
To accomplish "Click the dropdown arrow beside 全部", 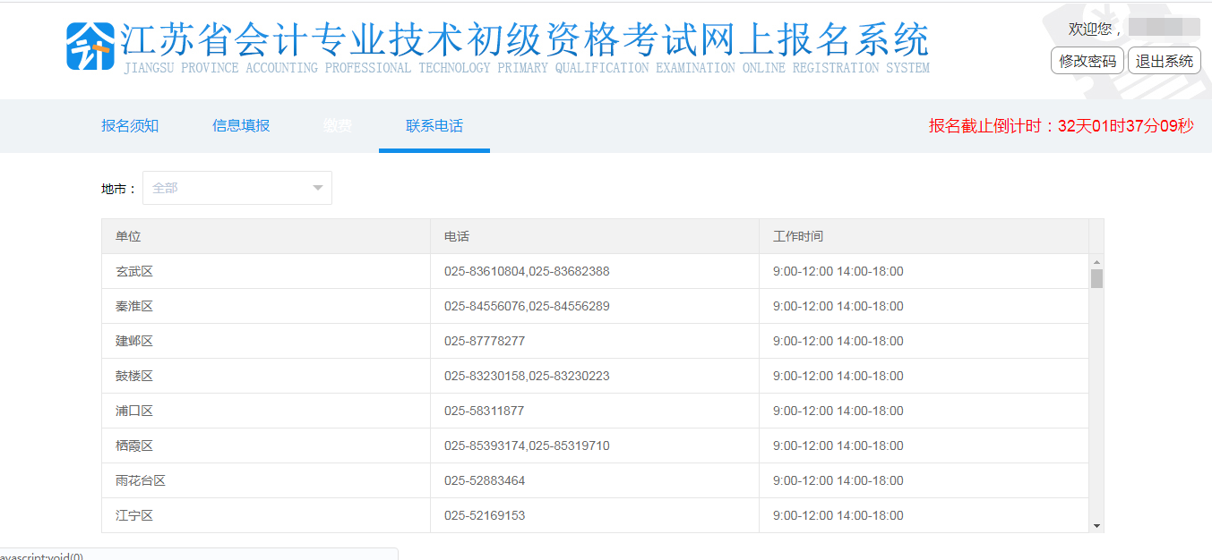I will click(x=316, y=188).
